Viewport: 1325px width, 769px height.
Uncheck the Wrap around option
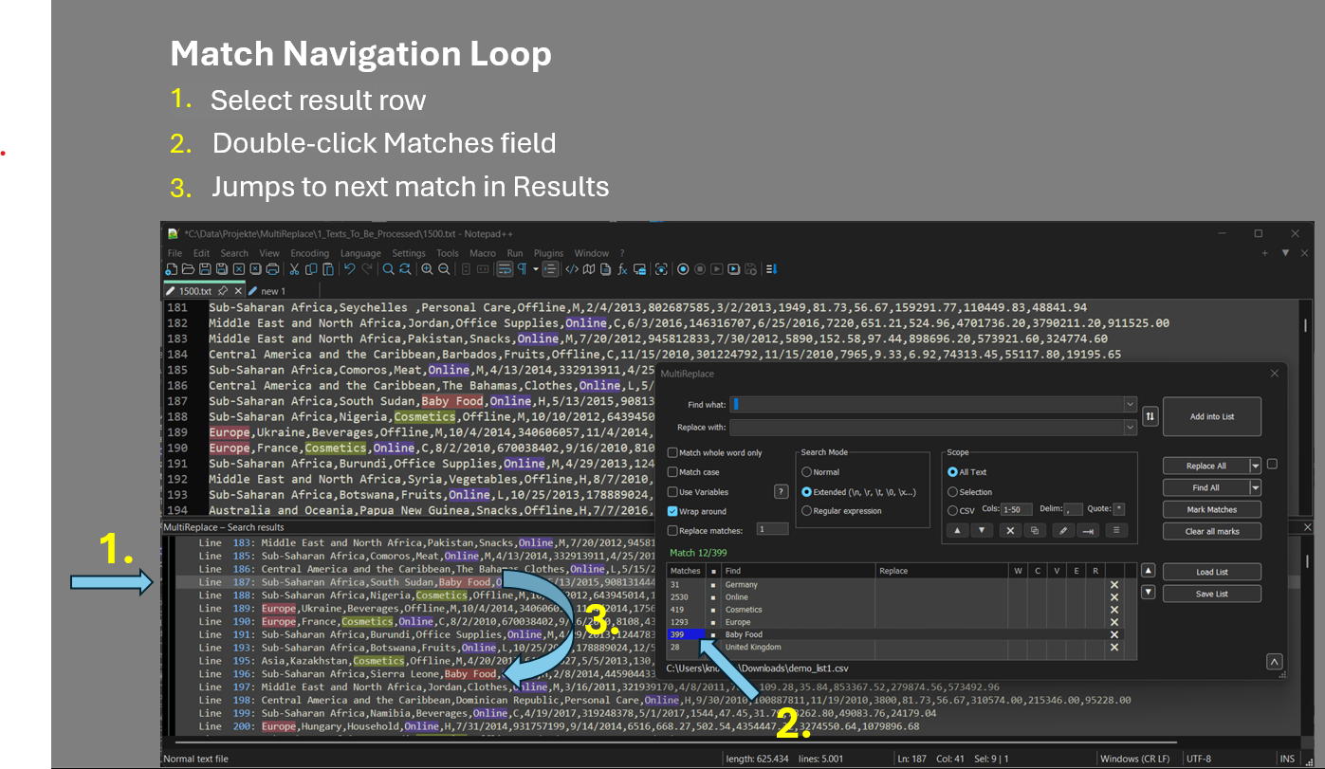coord(672,511)
